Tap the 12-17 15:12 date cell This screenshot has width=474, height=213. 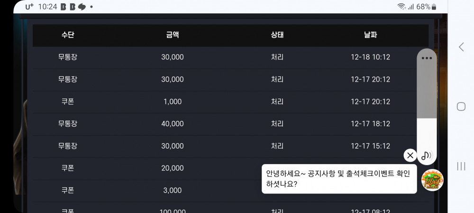(370, 146)
